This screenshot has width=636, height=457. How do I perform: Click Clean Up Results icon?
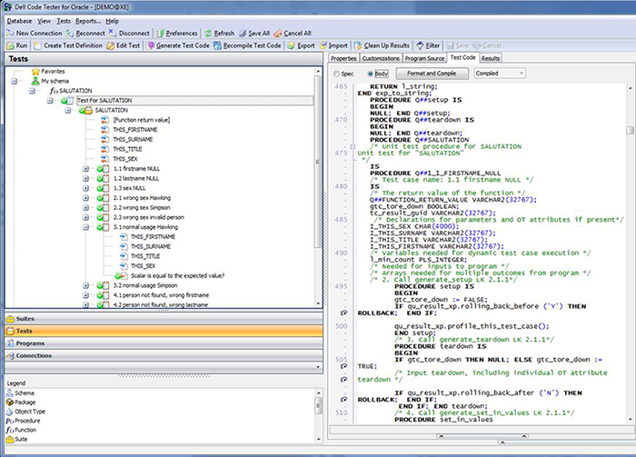358,45
